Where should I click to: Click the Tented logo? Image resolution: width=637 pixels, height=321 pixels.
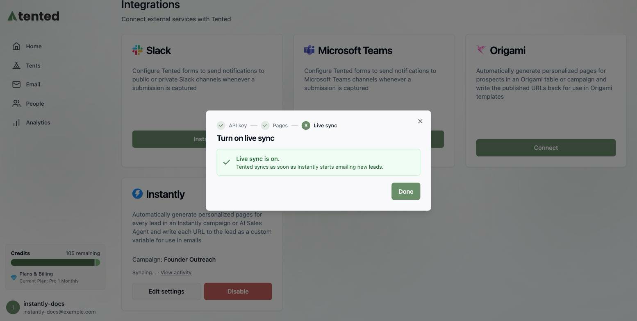click(33, 16)
